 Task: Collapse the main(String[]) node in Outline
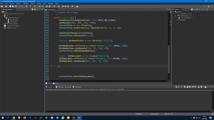pos(175,16)
